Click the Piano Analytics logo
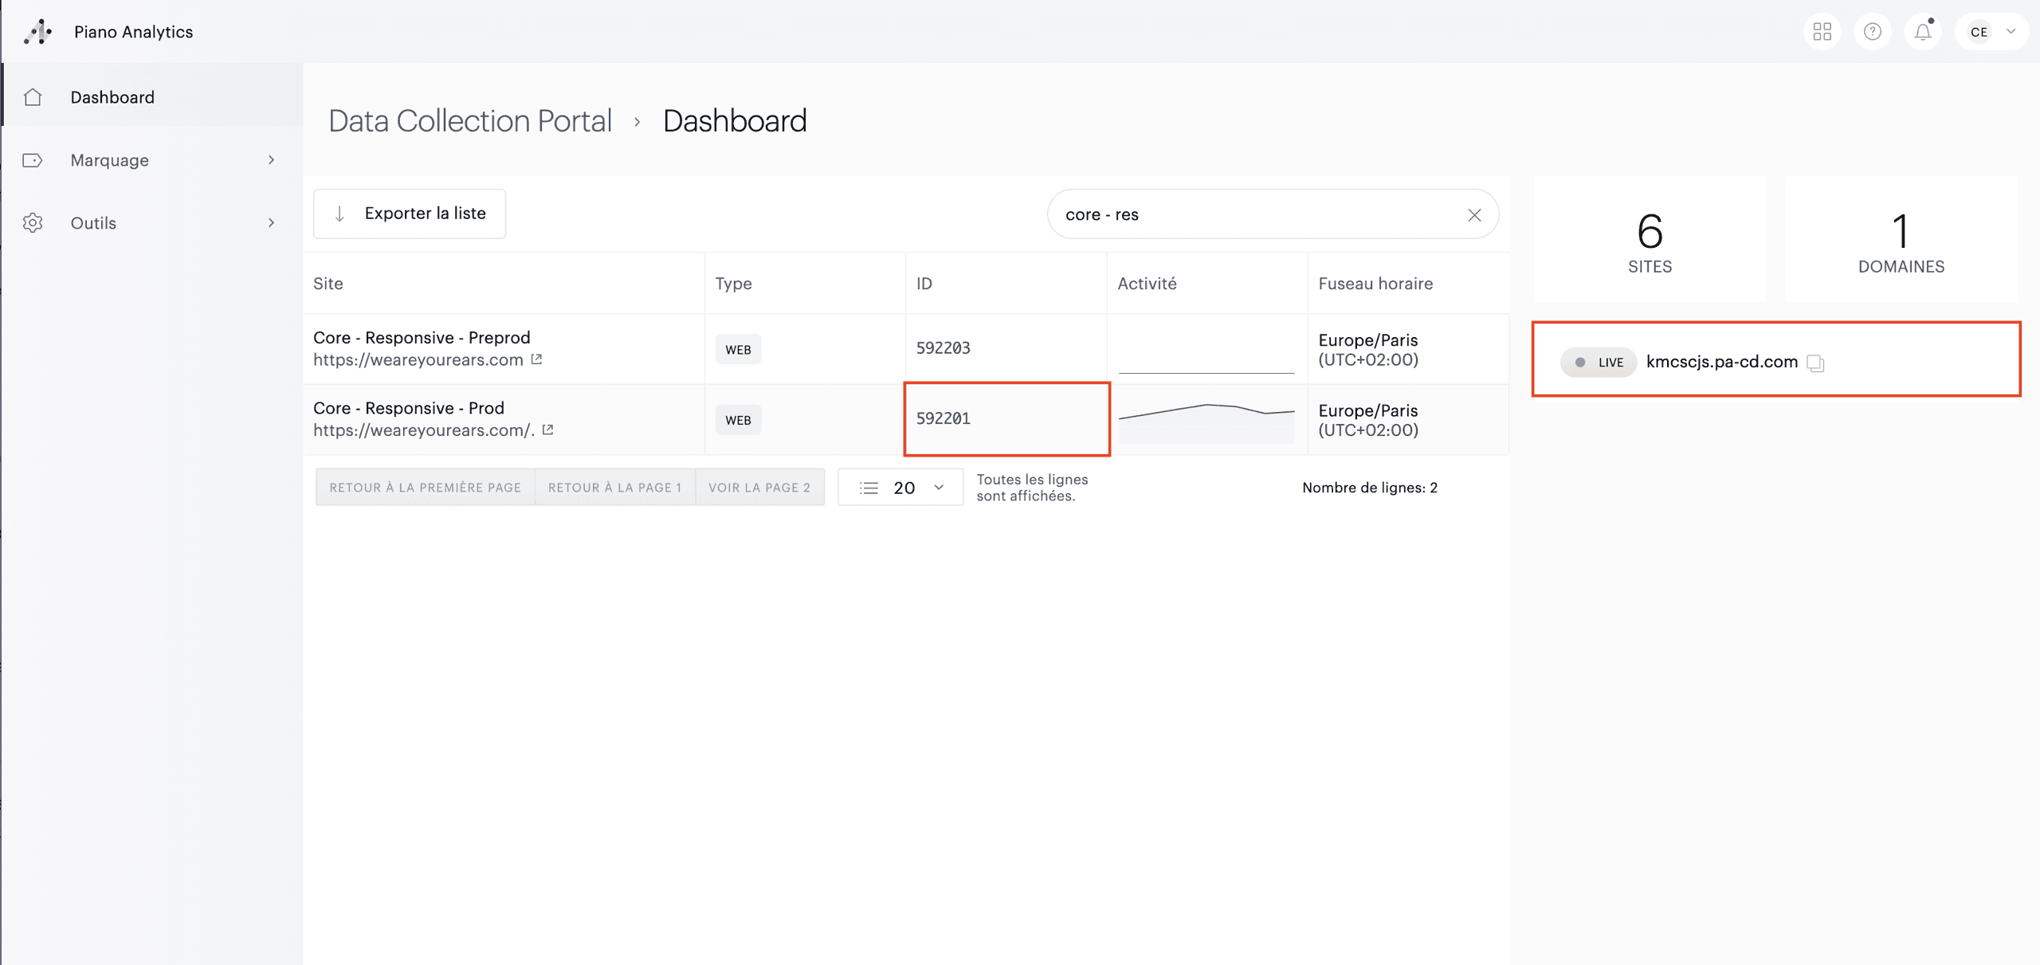The height and width of the screenshot is (965, 2040). point(37,32)
